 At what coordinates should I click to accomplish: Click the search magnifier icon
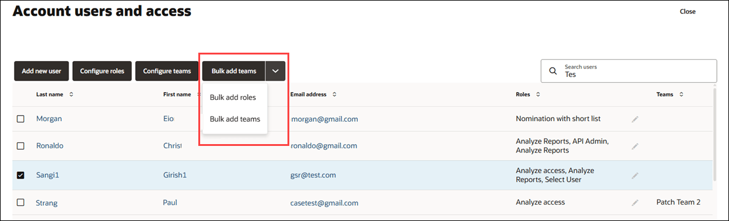point(553,71)
